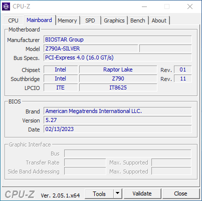Select the Model value Z790A-SILVER
This screenshot has height=201, width=202.
(91, 48)
